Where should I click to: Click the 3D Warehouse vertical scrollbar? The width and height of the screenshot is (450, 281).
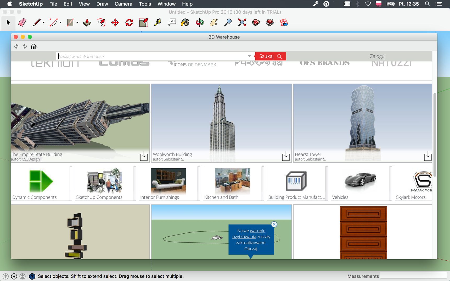pyautogui.click(x=435, y=135)
